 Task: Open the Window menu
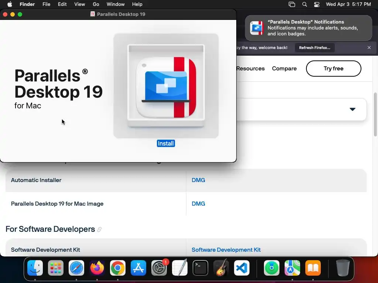coord(116,4)
